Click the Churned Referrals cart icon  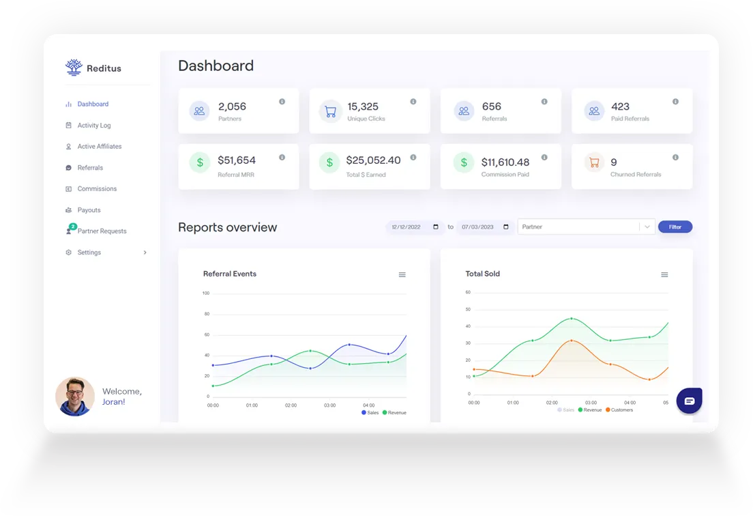[594, 162]
